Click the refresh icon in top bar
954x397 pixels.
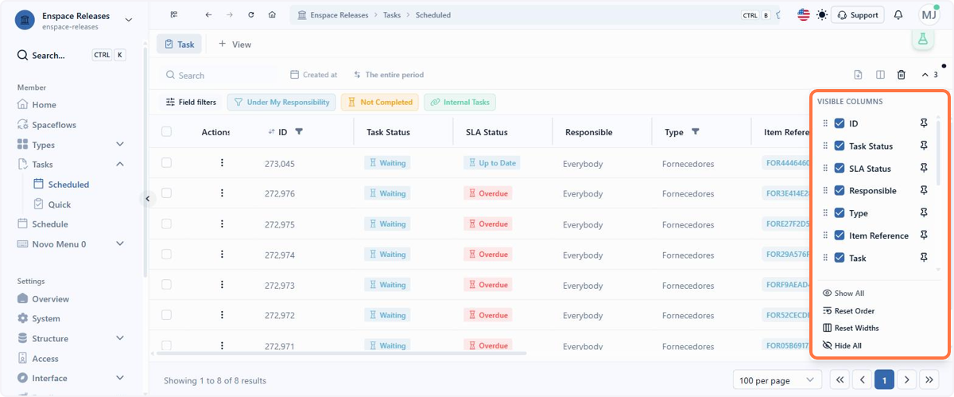251,15
